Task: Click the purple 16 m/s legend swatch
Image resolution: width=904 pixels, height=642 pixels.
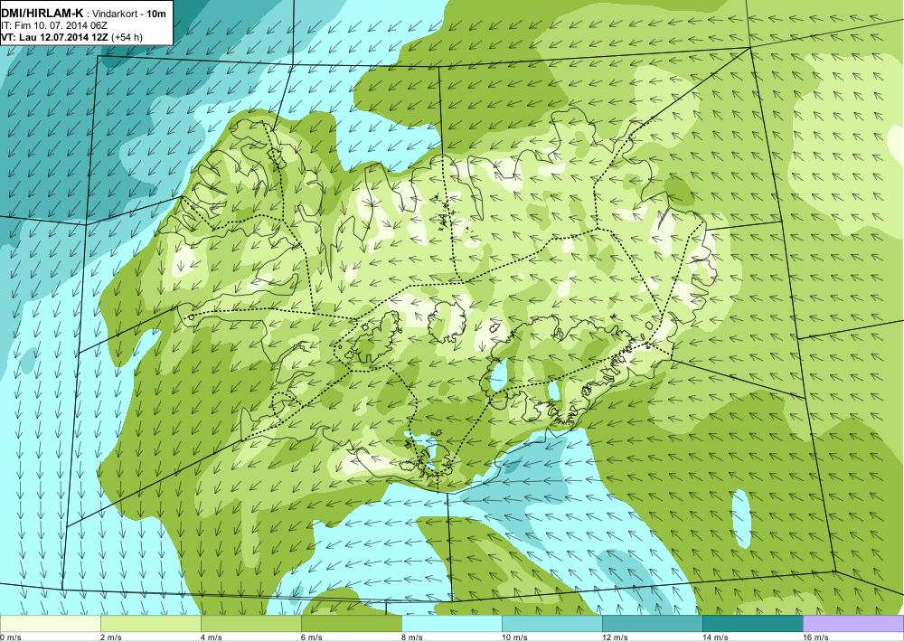Action: pyautogui.click(x=853, y=624)
